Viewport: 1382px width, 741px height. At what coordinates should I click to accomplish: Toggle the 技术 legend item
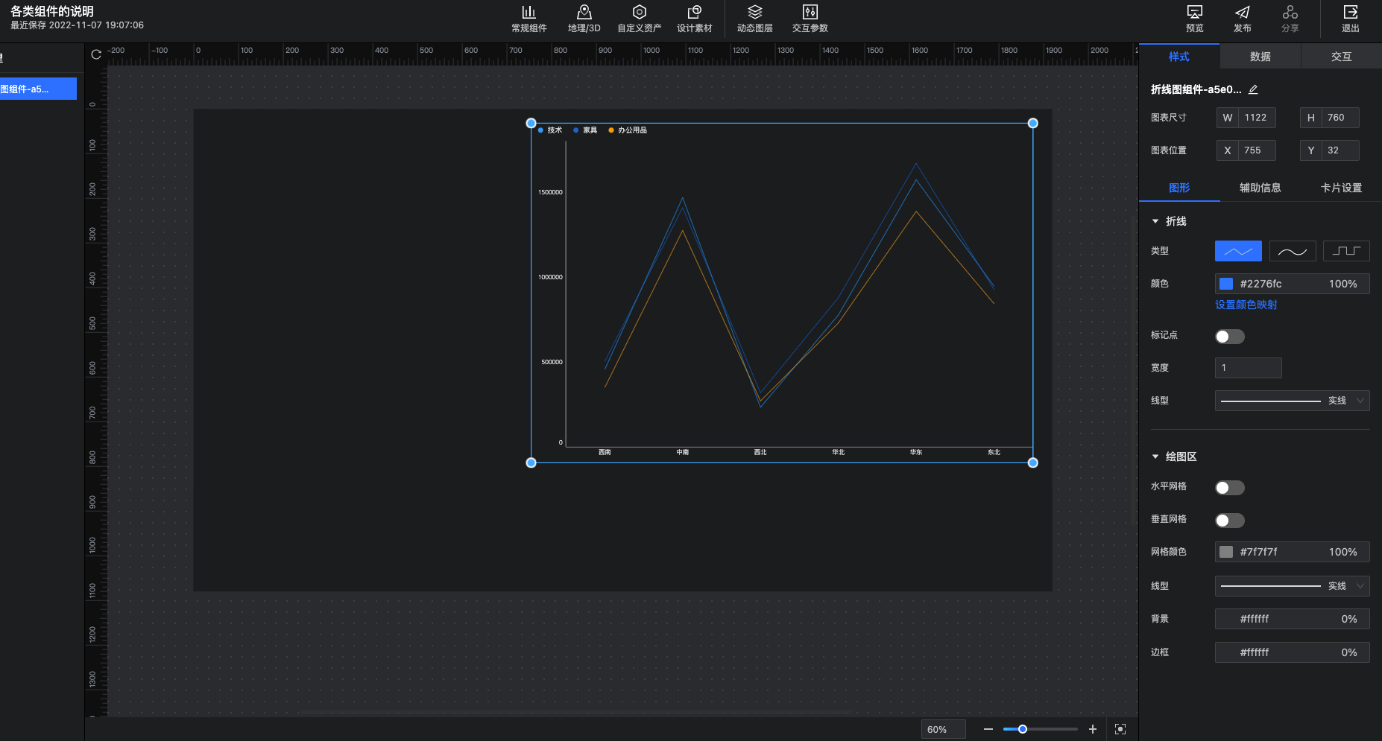pos(550,130)
